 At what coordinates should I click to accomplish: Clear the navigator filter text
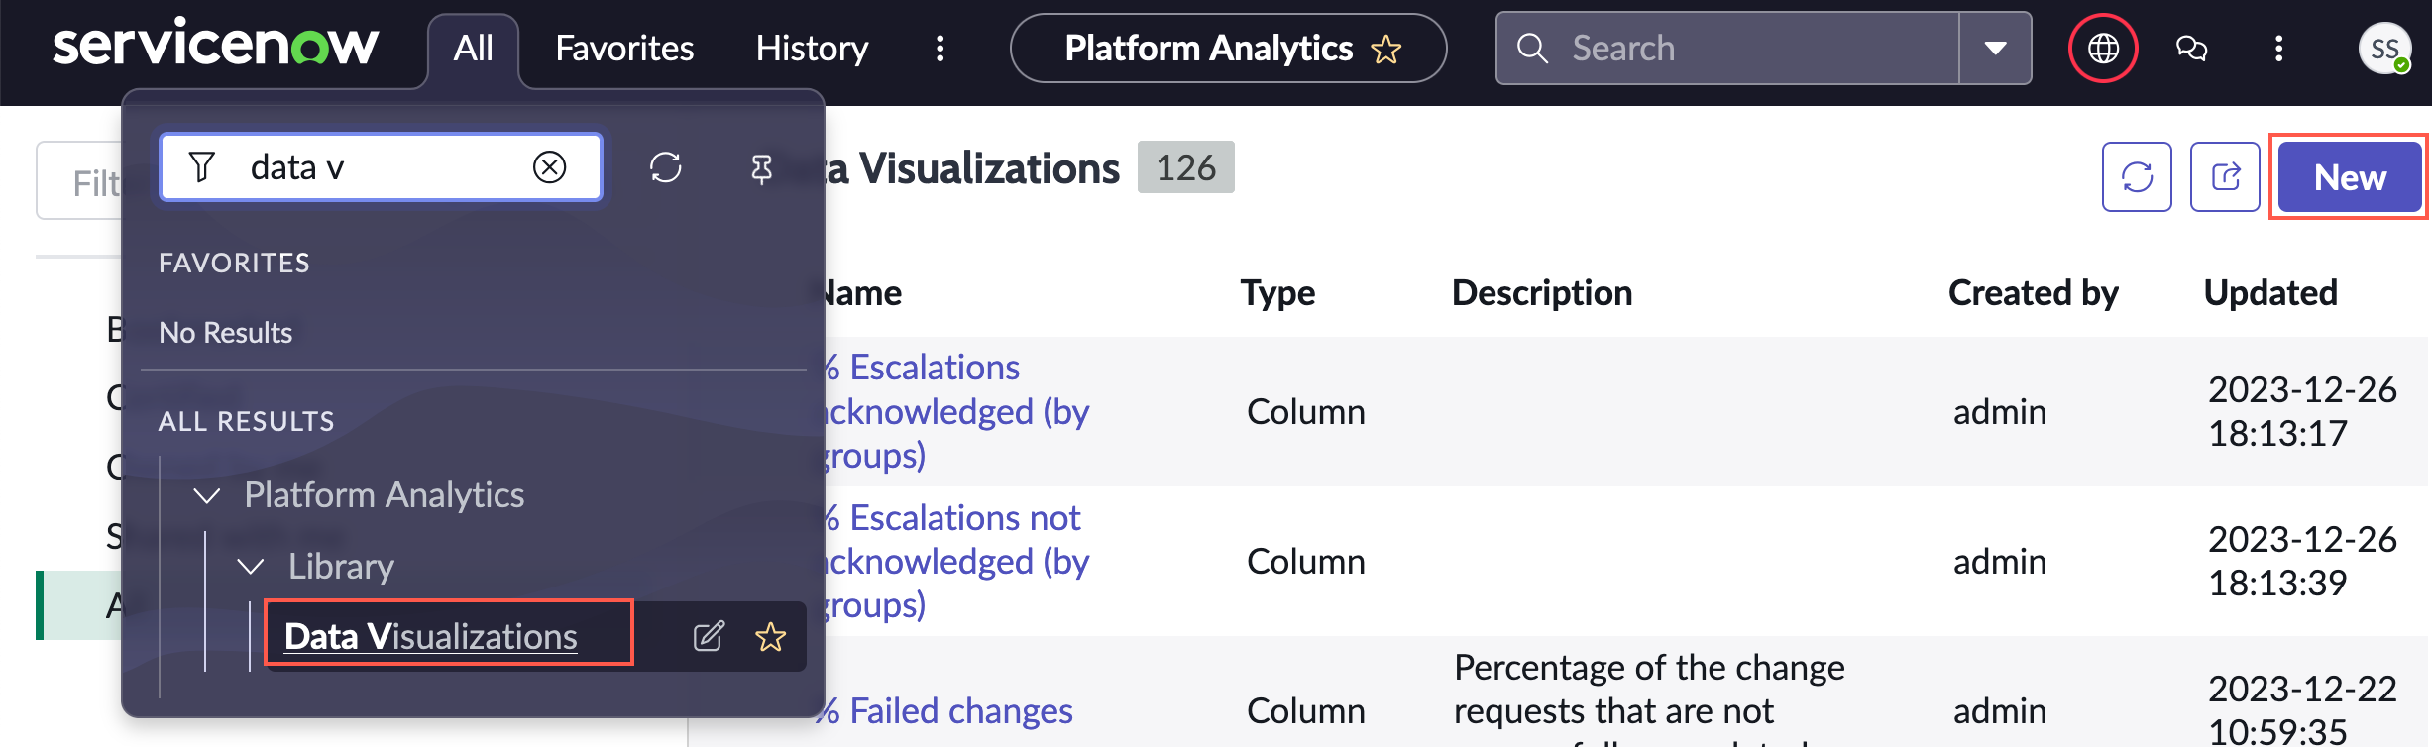click(x=549, y=166)
